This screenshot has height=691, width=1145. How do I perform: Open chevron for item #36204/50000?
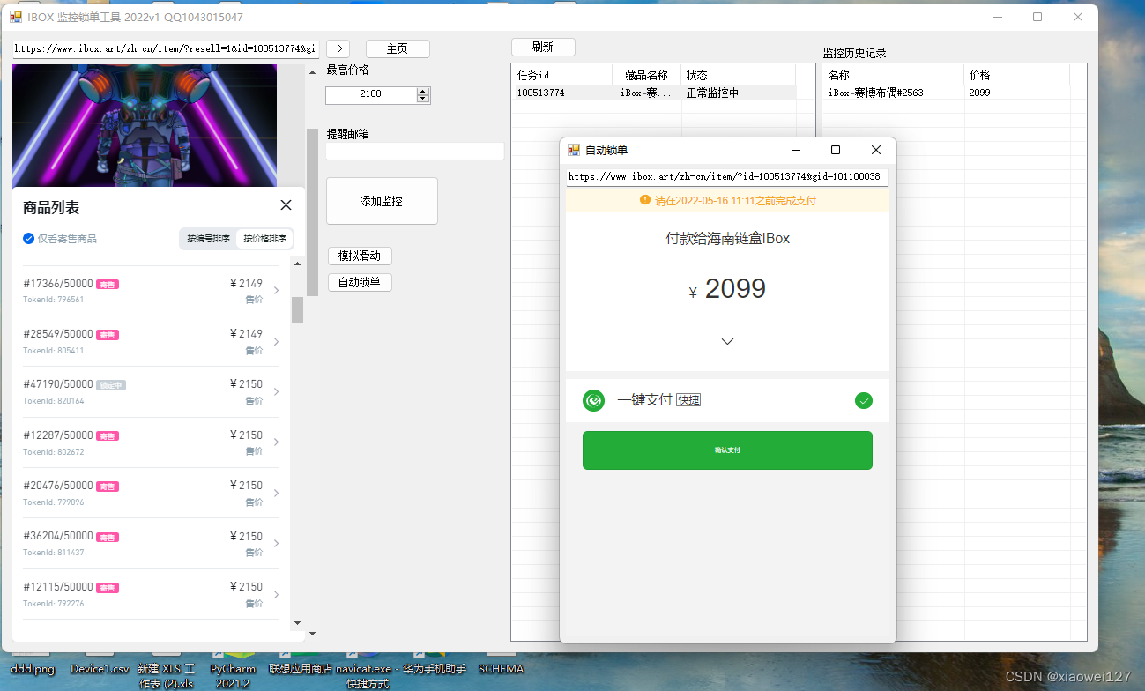[277, 544]
